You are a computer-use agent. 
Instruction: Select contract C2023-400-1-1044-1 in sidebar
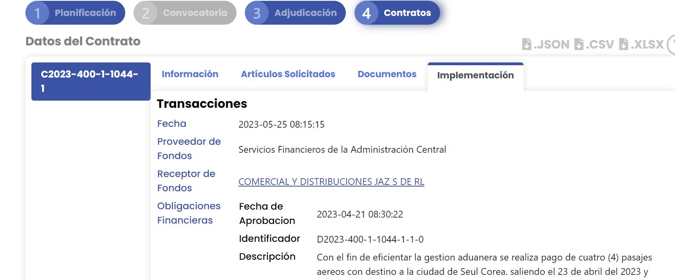(x=91, y=81)
